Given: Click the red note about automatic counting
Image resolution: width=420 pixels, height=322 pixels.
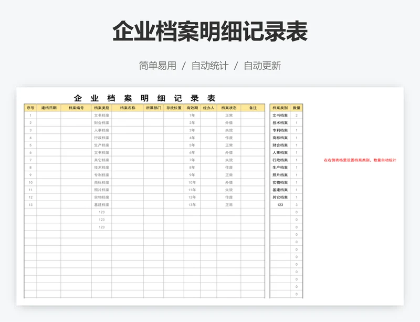Looking at the screenshot, I should pyautogui.click(x=360, y=160).
